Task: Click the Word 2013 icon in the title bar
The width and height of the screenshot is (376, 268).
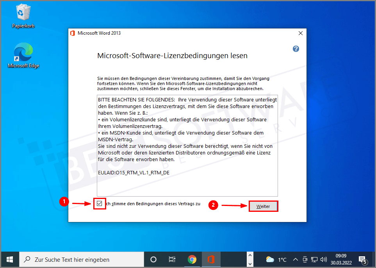Action: 72,33
